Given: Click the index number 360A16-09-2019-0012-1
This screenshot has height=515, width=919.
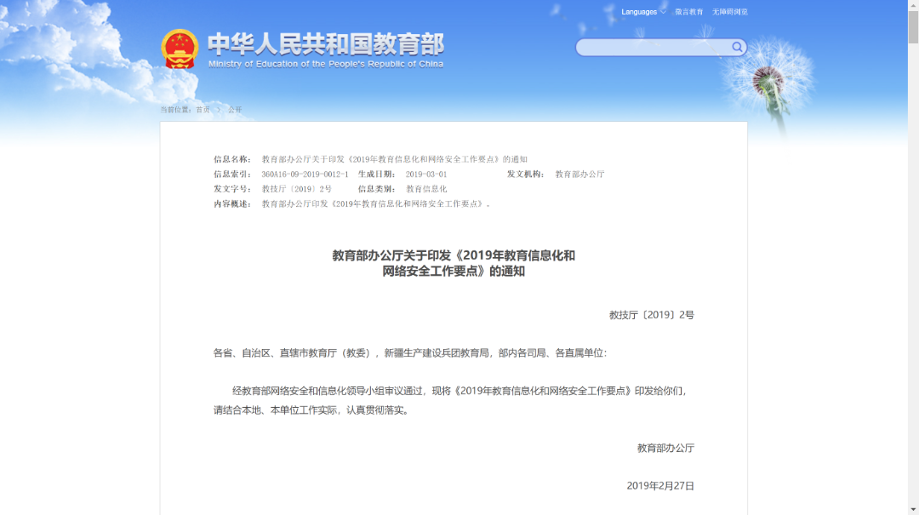Looking at the screenshot, I should click(x=305, y=174).
